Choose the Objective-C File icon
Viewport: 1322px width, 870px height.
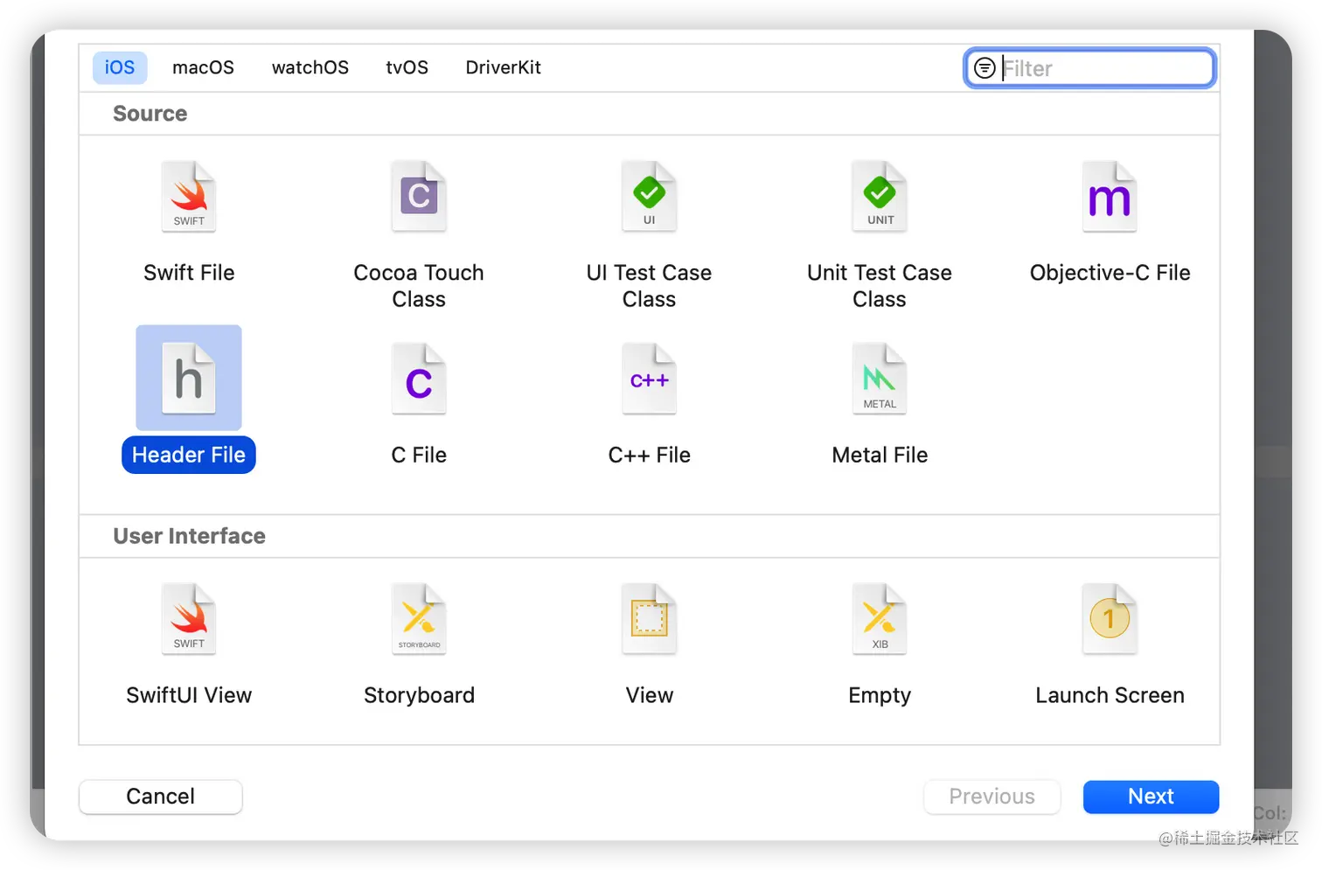click(1110, 197)
